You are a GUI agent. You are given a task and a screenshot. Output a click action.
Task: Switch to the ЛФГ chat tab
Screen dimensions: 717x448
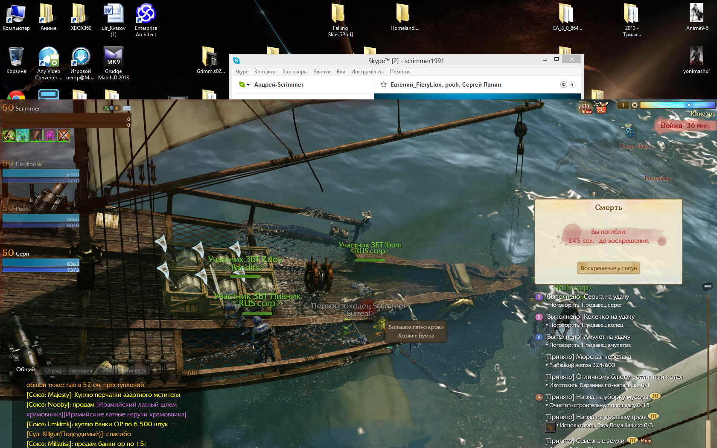pyautogui.click(x=108, y=371)
